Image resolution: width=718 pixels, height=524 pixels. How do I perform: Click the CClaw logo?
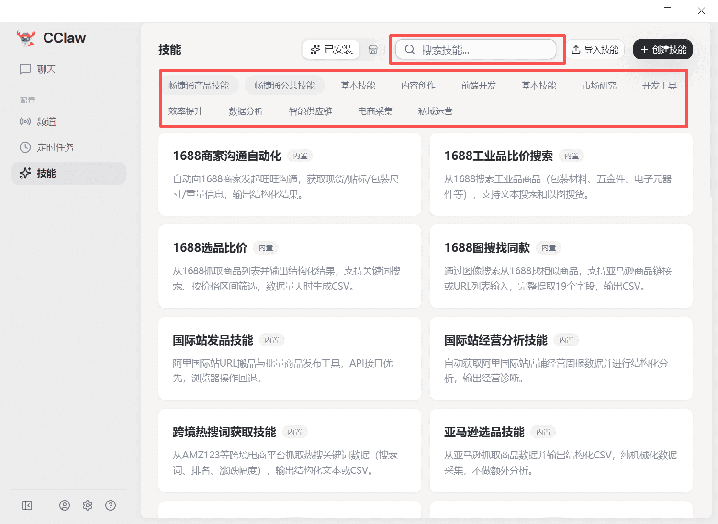point(51,38)
